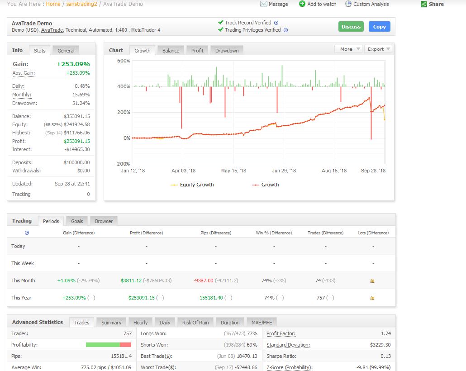Viewport: 466px width, 371px height.
Task: Click the Message envelope icon
Action: (264, 4)
